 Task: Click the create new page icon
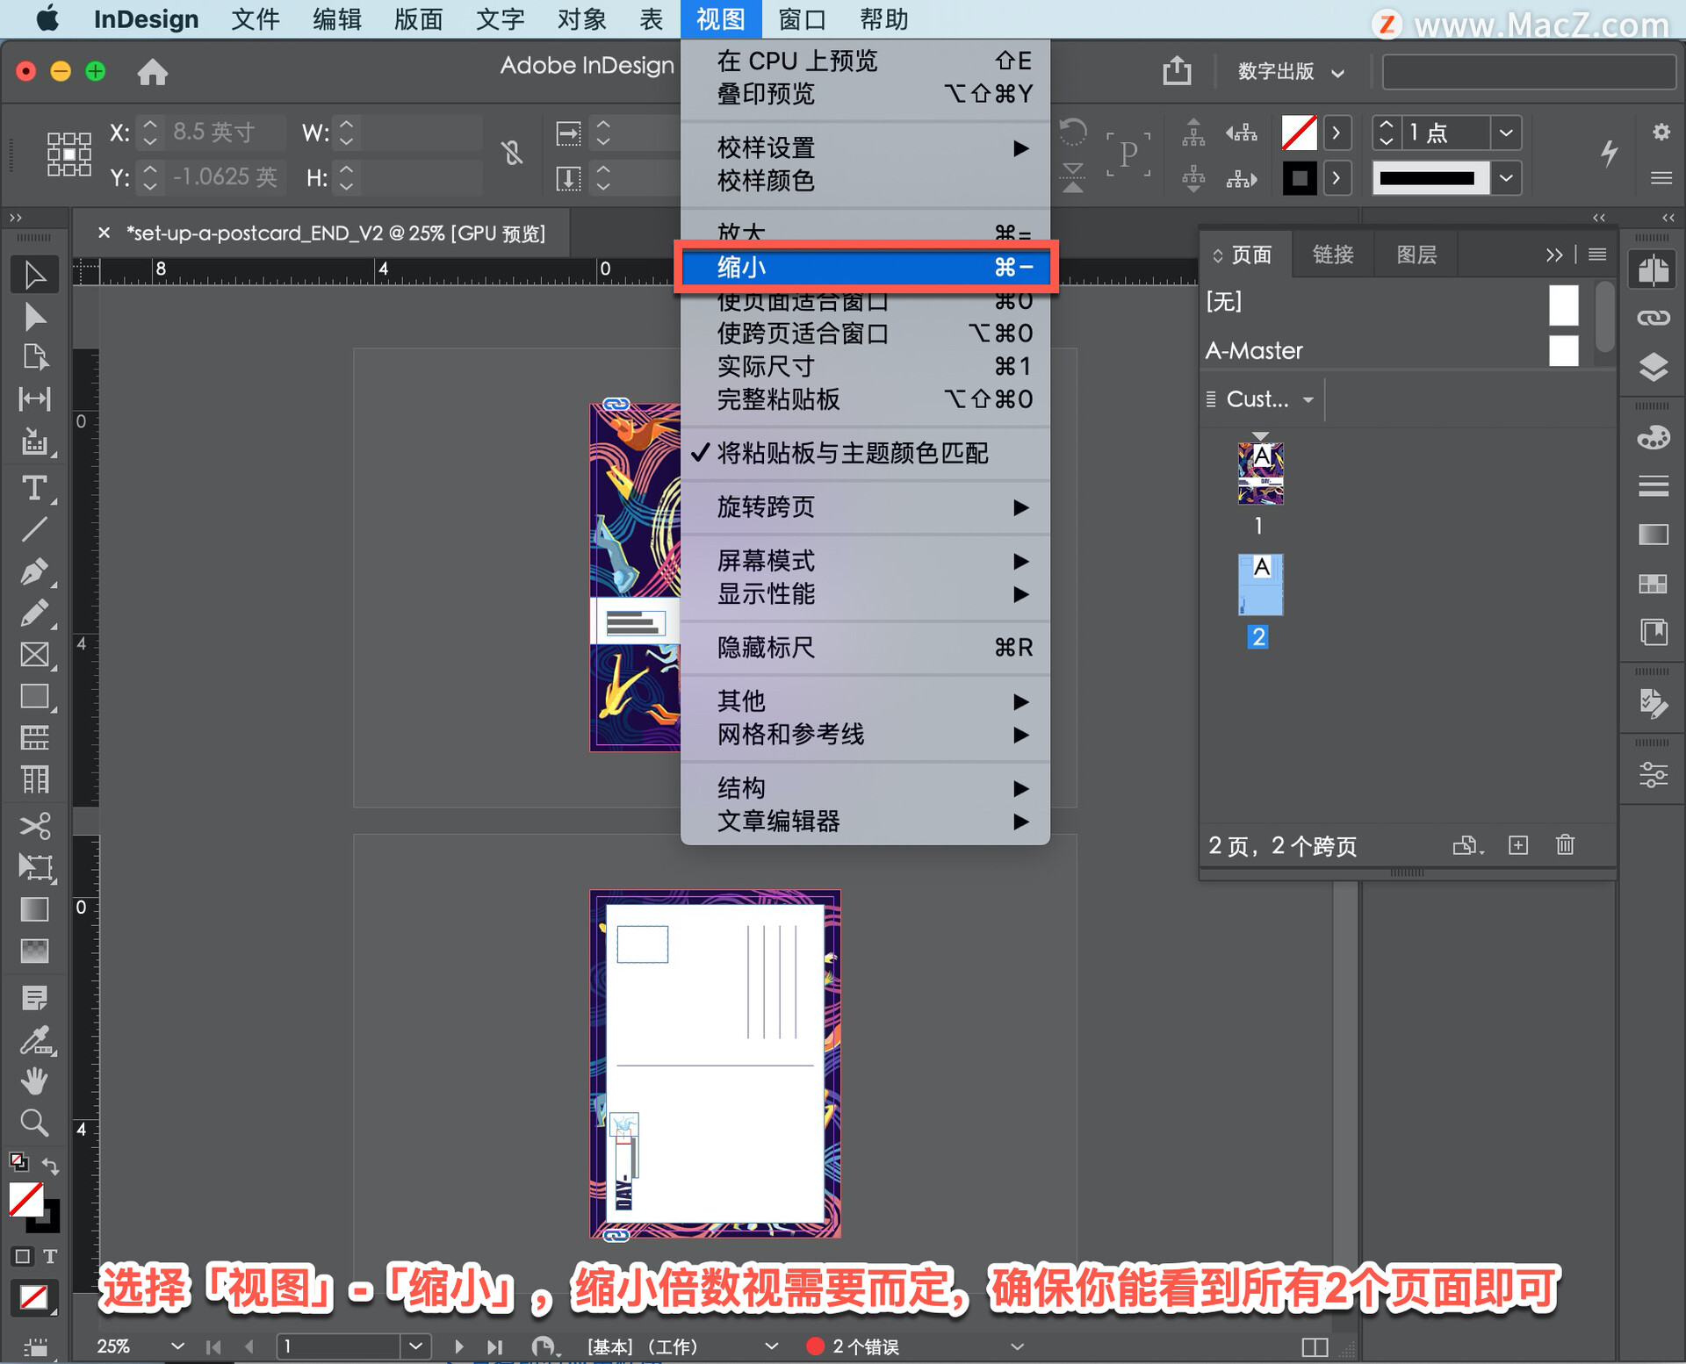click(1518, 844)
